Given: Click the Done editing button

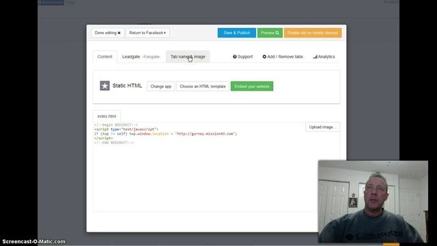Looking at the screenshot, I should click(x=108, y=33).
